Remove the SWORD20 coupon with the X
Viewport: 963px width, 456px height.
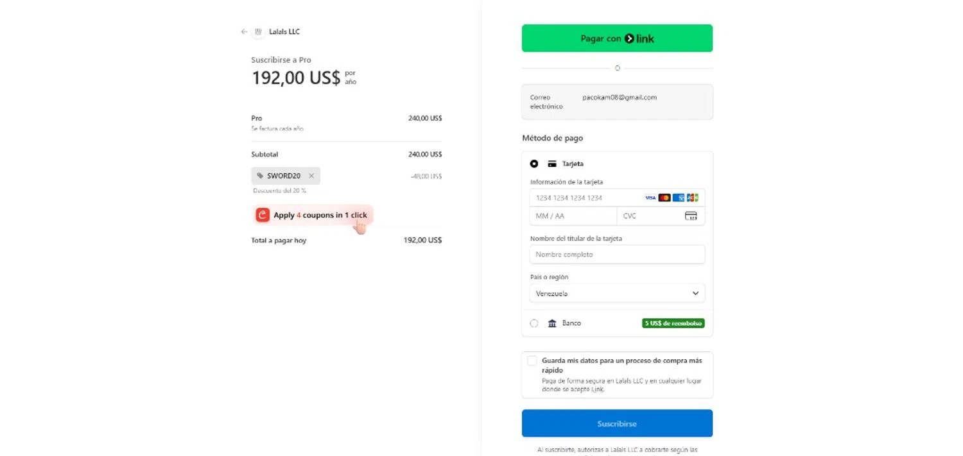(x=311, y=176)
